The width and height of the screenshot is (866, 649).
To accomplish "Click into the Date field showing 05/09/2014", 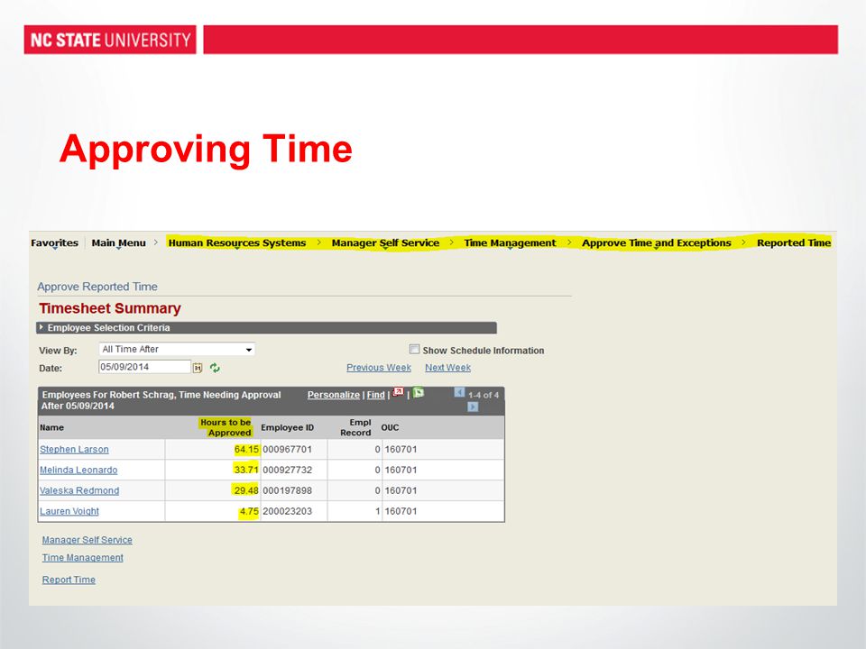I will pyautogui.click(x=144, y=367).
